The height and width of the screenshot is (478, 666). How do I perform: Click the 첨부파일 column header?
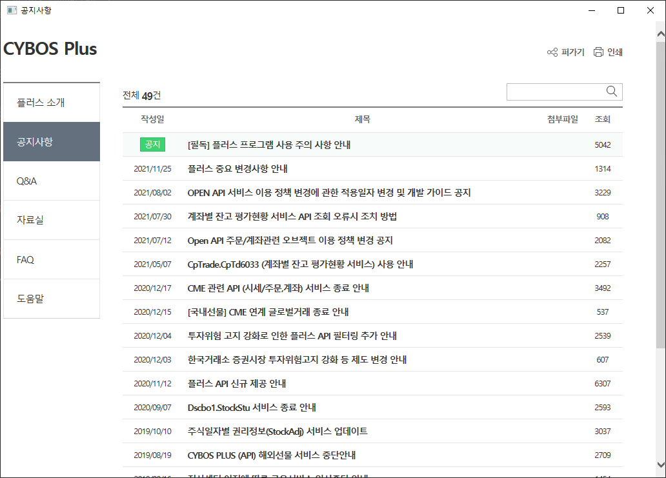tap(562, 119)
